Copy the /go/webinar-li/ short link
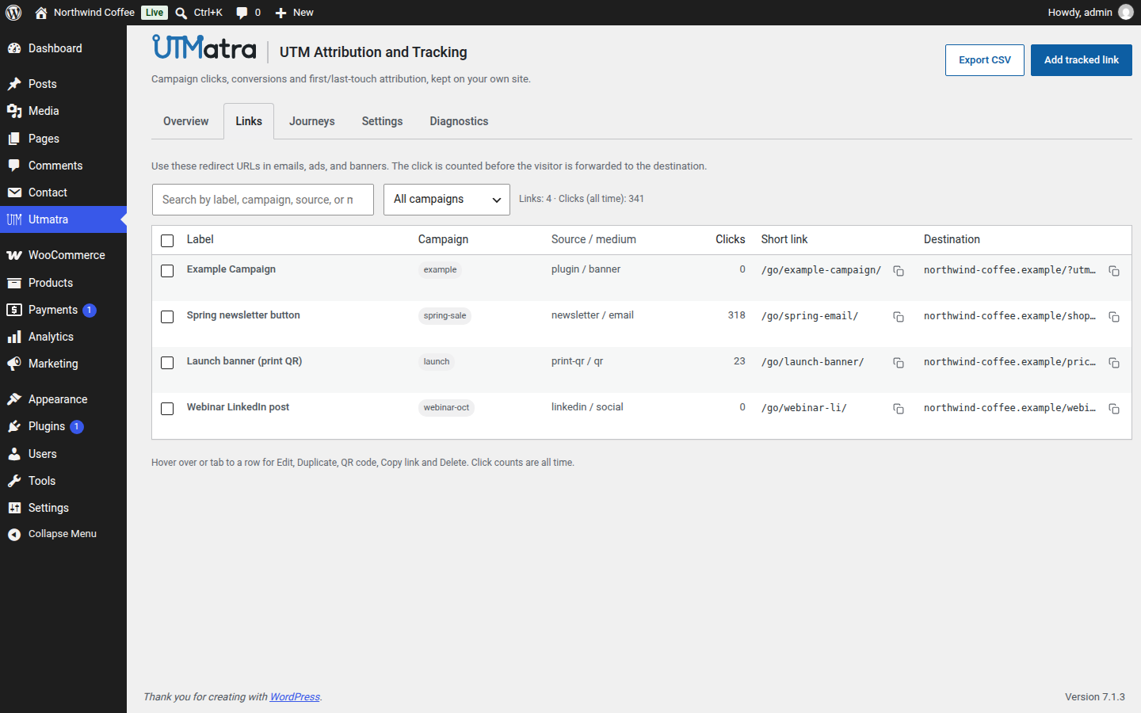Screen dimensions: 1141x713 tap(899, 409)
